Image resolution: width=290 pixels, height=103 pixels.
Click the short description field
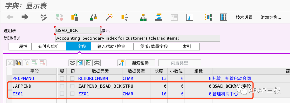pyautogui.click(x=137, y=38)
